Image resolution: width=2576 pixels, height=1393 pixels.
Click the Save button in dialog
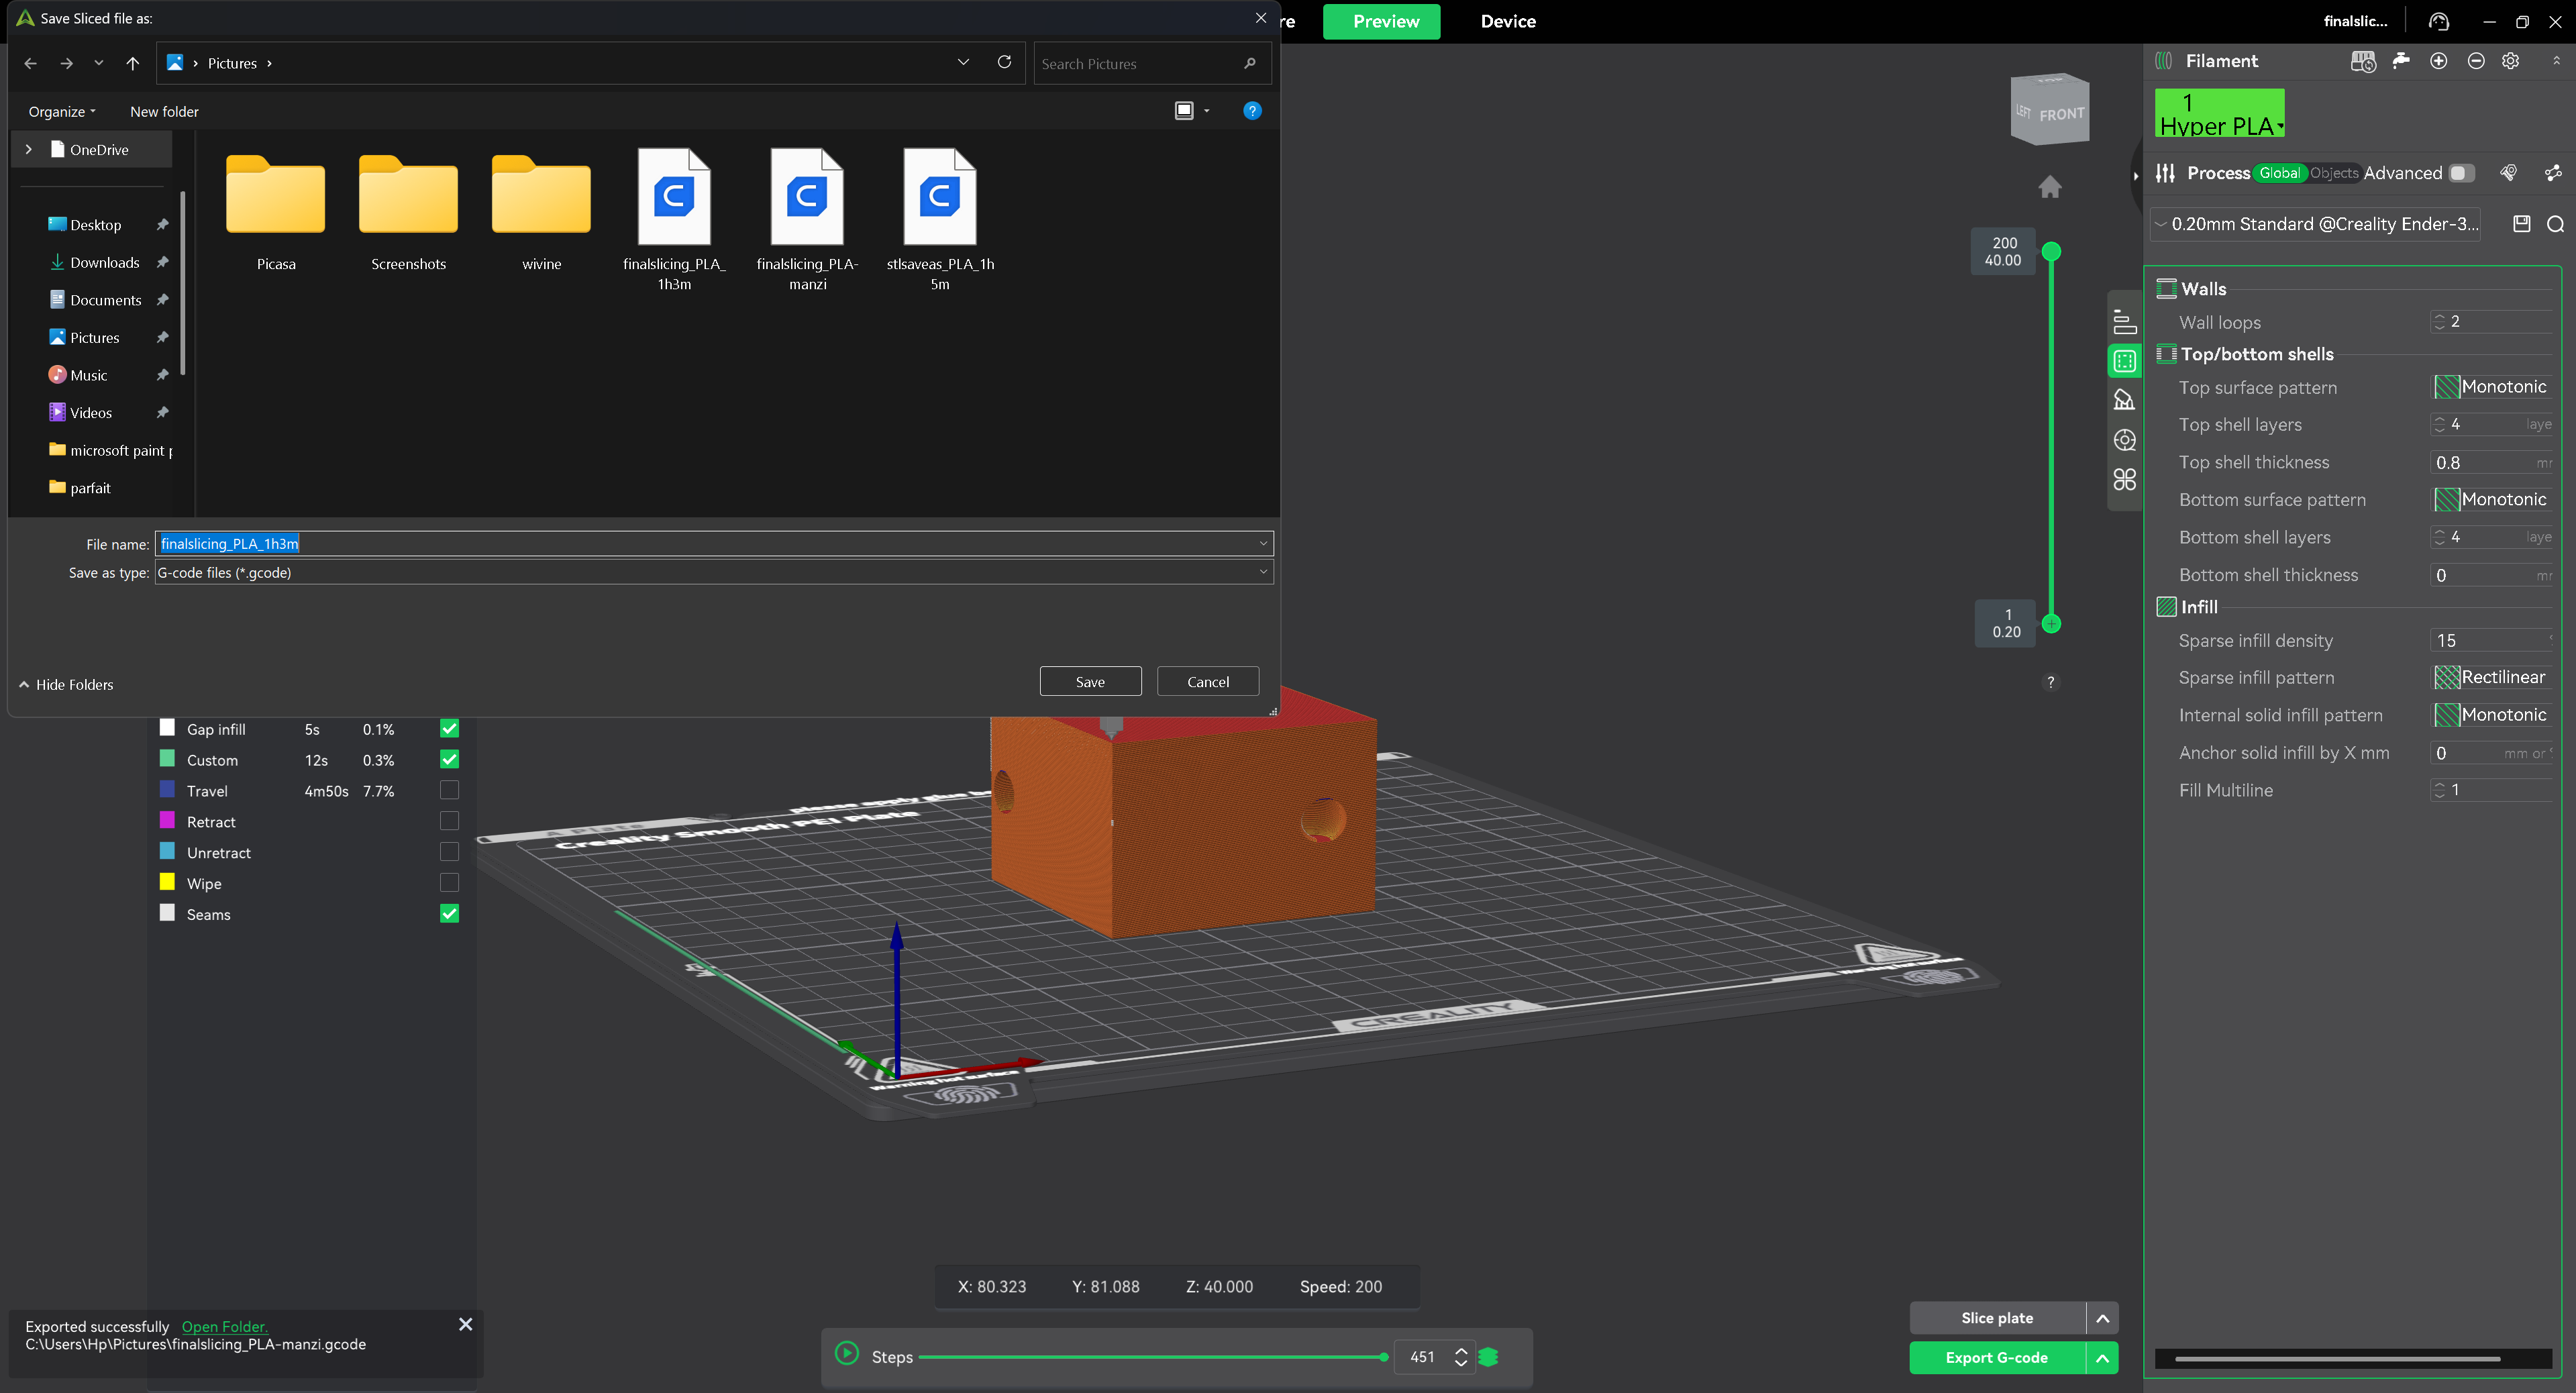1090,681
